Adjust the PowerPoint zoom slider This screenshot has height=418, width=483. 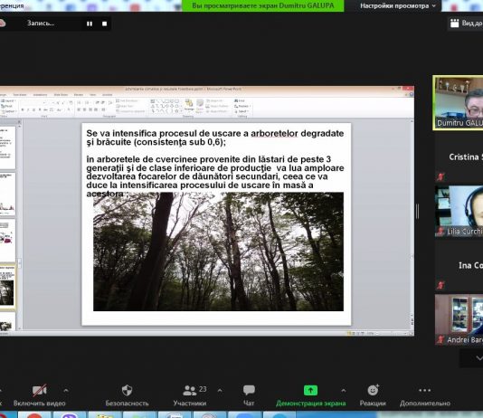393,333
